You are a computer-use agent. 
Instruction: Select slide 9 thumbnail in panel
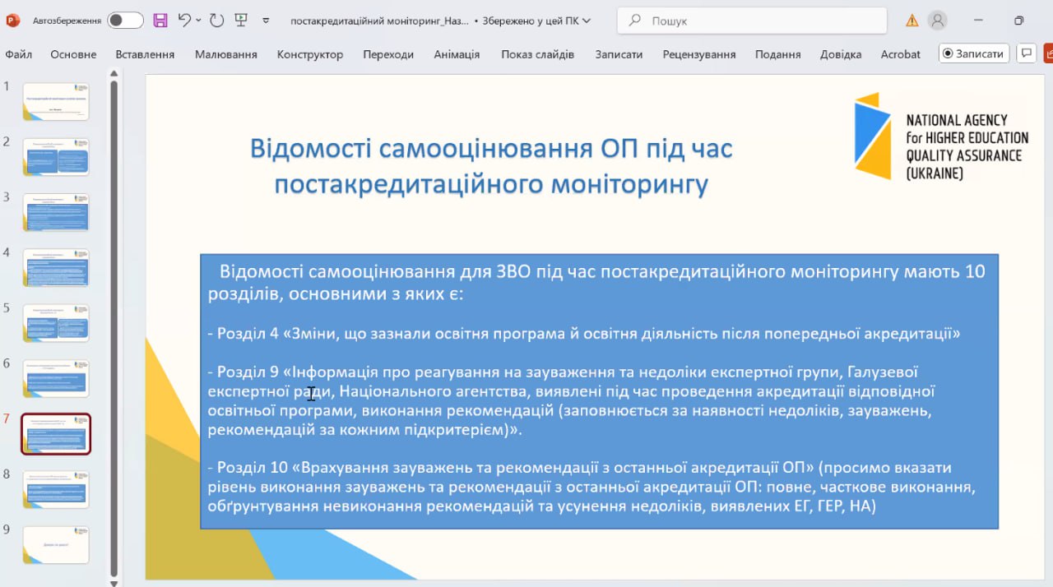click(x=56, y=544)
